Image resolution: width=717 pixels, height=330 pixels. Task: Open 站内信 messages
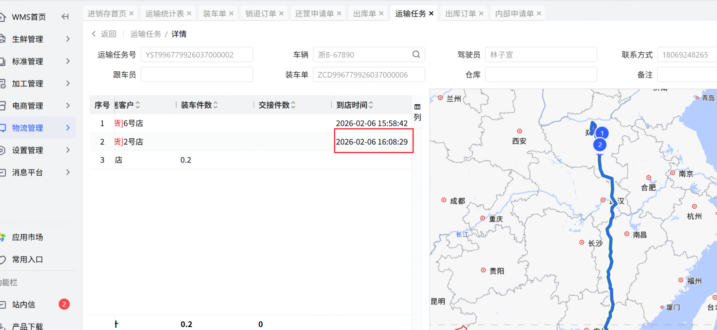(24, 304)
